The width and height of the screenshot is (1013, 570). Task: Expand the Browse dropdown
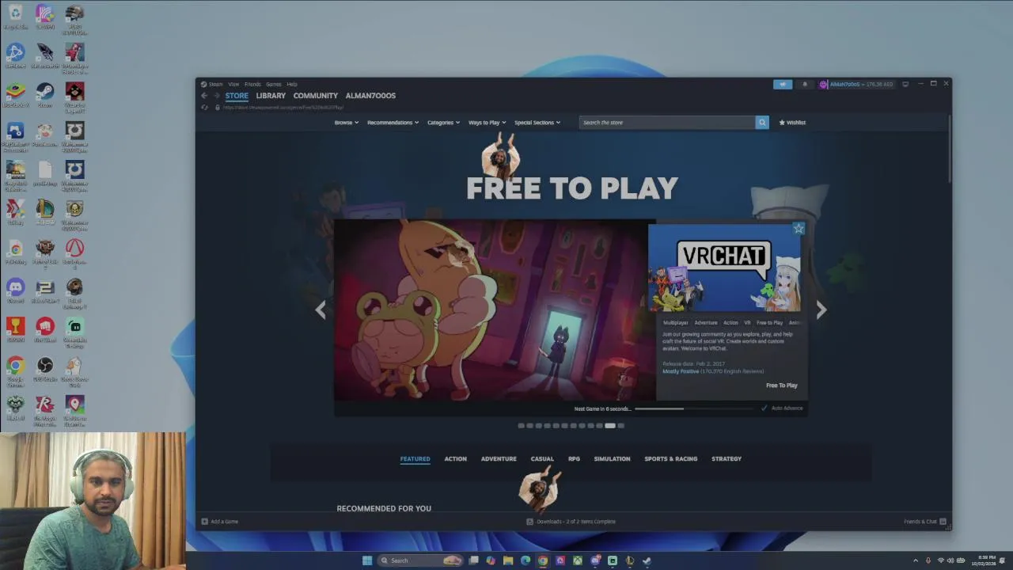347,123
